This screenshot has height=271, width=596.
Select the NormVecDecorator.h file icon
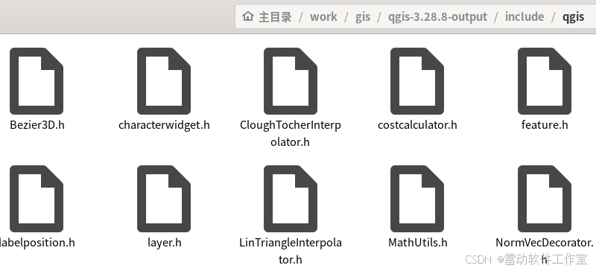pos(545,199)
